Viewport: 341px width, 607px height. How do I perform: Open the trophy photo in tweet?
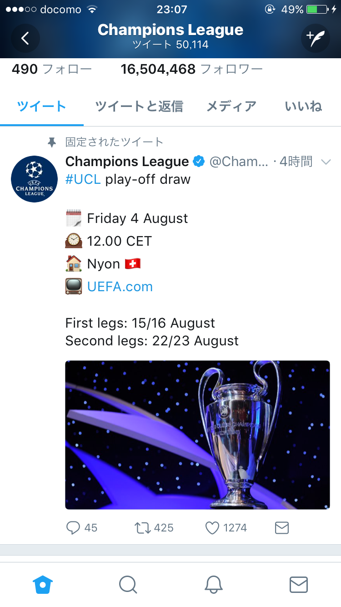click(x=197, y=435)
